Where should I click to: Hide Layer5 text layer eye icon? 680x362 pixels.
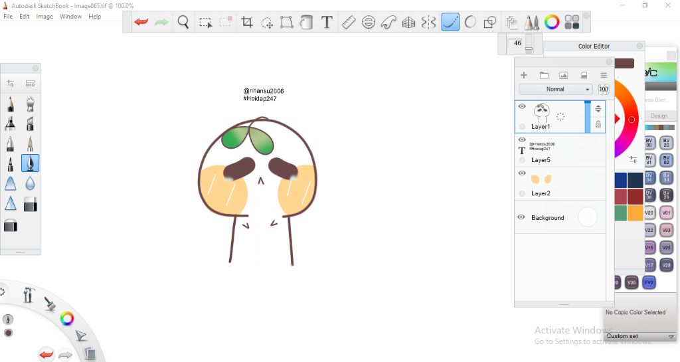click(x=522, y=139)
